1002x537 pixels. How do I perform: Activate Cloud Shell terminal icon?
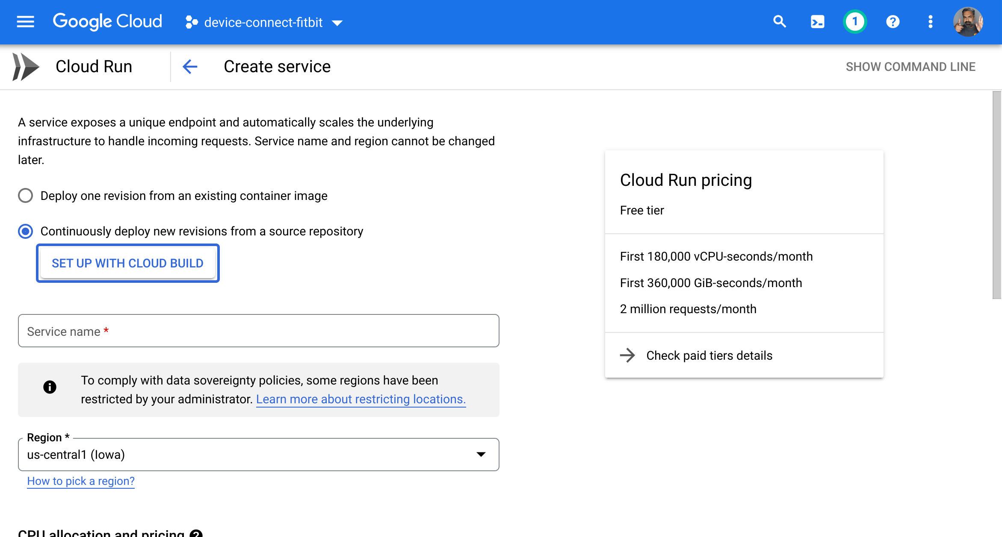point(817,22)
